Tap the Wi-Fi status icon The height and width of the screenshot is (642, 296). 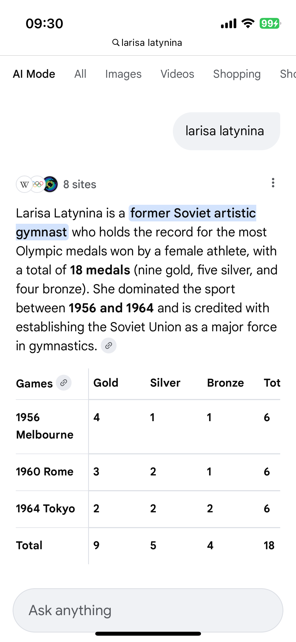(x=248, y=23)
